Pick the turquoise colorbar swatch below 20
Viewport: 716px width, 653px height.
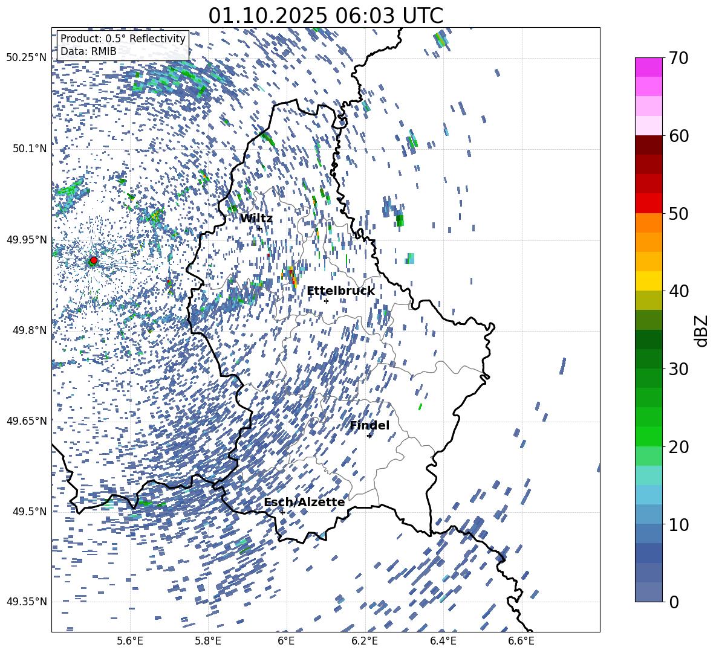648,475
